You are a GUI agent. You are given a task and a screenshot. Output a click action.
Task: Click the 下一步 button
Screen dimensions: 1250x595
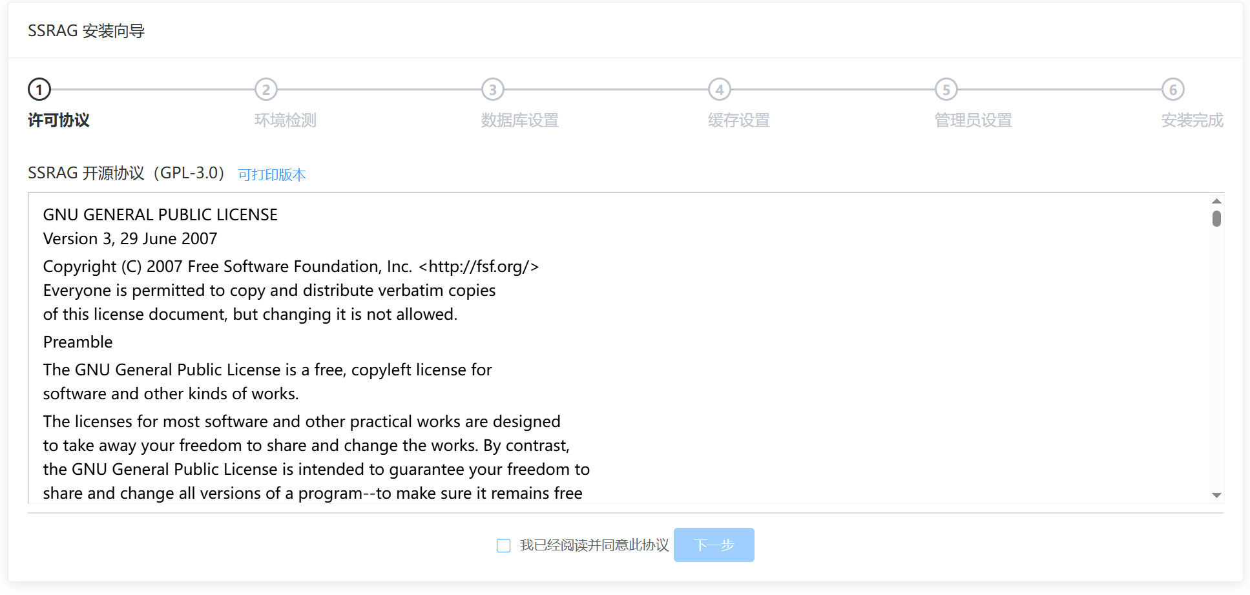(x=714, y=545)
